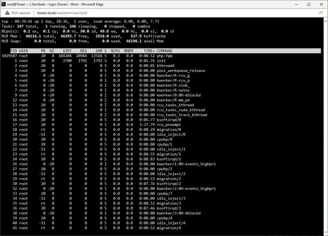Click the VIRT column header
Image resolution: width=328 pixels, height=236 pixels.
click(x=67, y=51)
